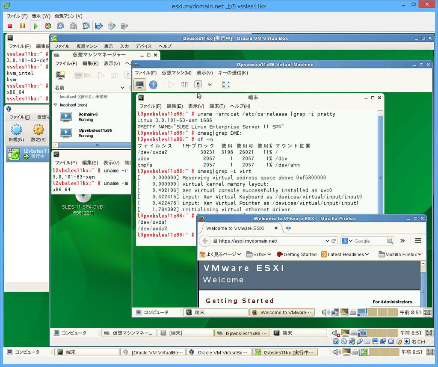Click the Oracle VM VirtualBo… taskbar button without brackets
The image size is (438, 367).
219,352
